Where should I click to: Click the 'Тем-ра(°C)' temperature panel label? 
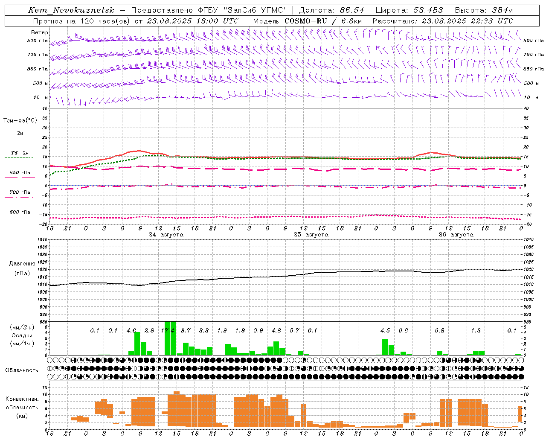click(x=20, y=120)
